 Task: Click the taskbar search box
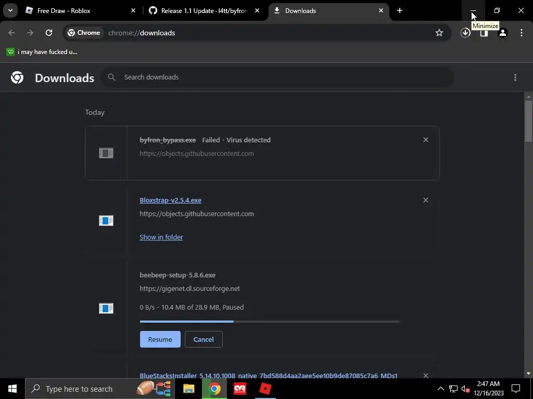tap(99, 389)
